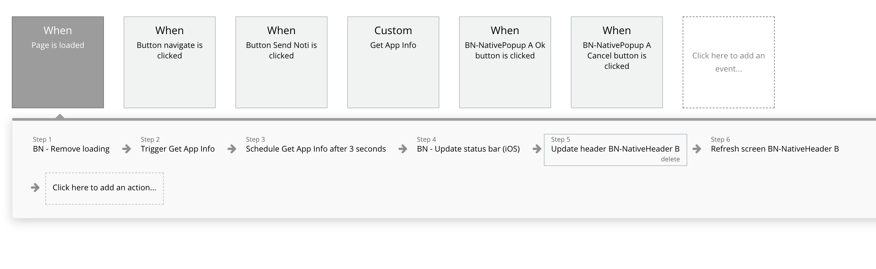Viewport: 876px width, 269px height.
Task: Open Step 3 Schedule Get App Info
Action: (316, 149)
